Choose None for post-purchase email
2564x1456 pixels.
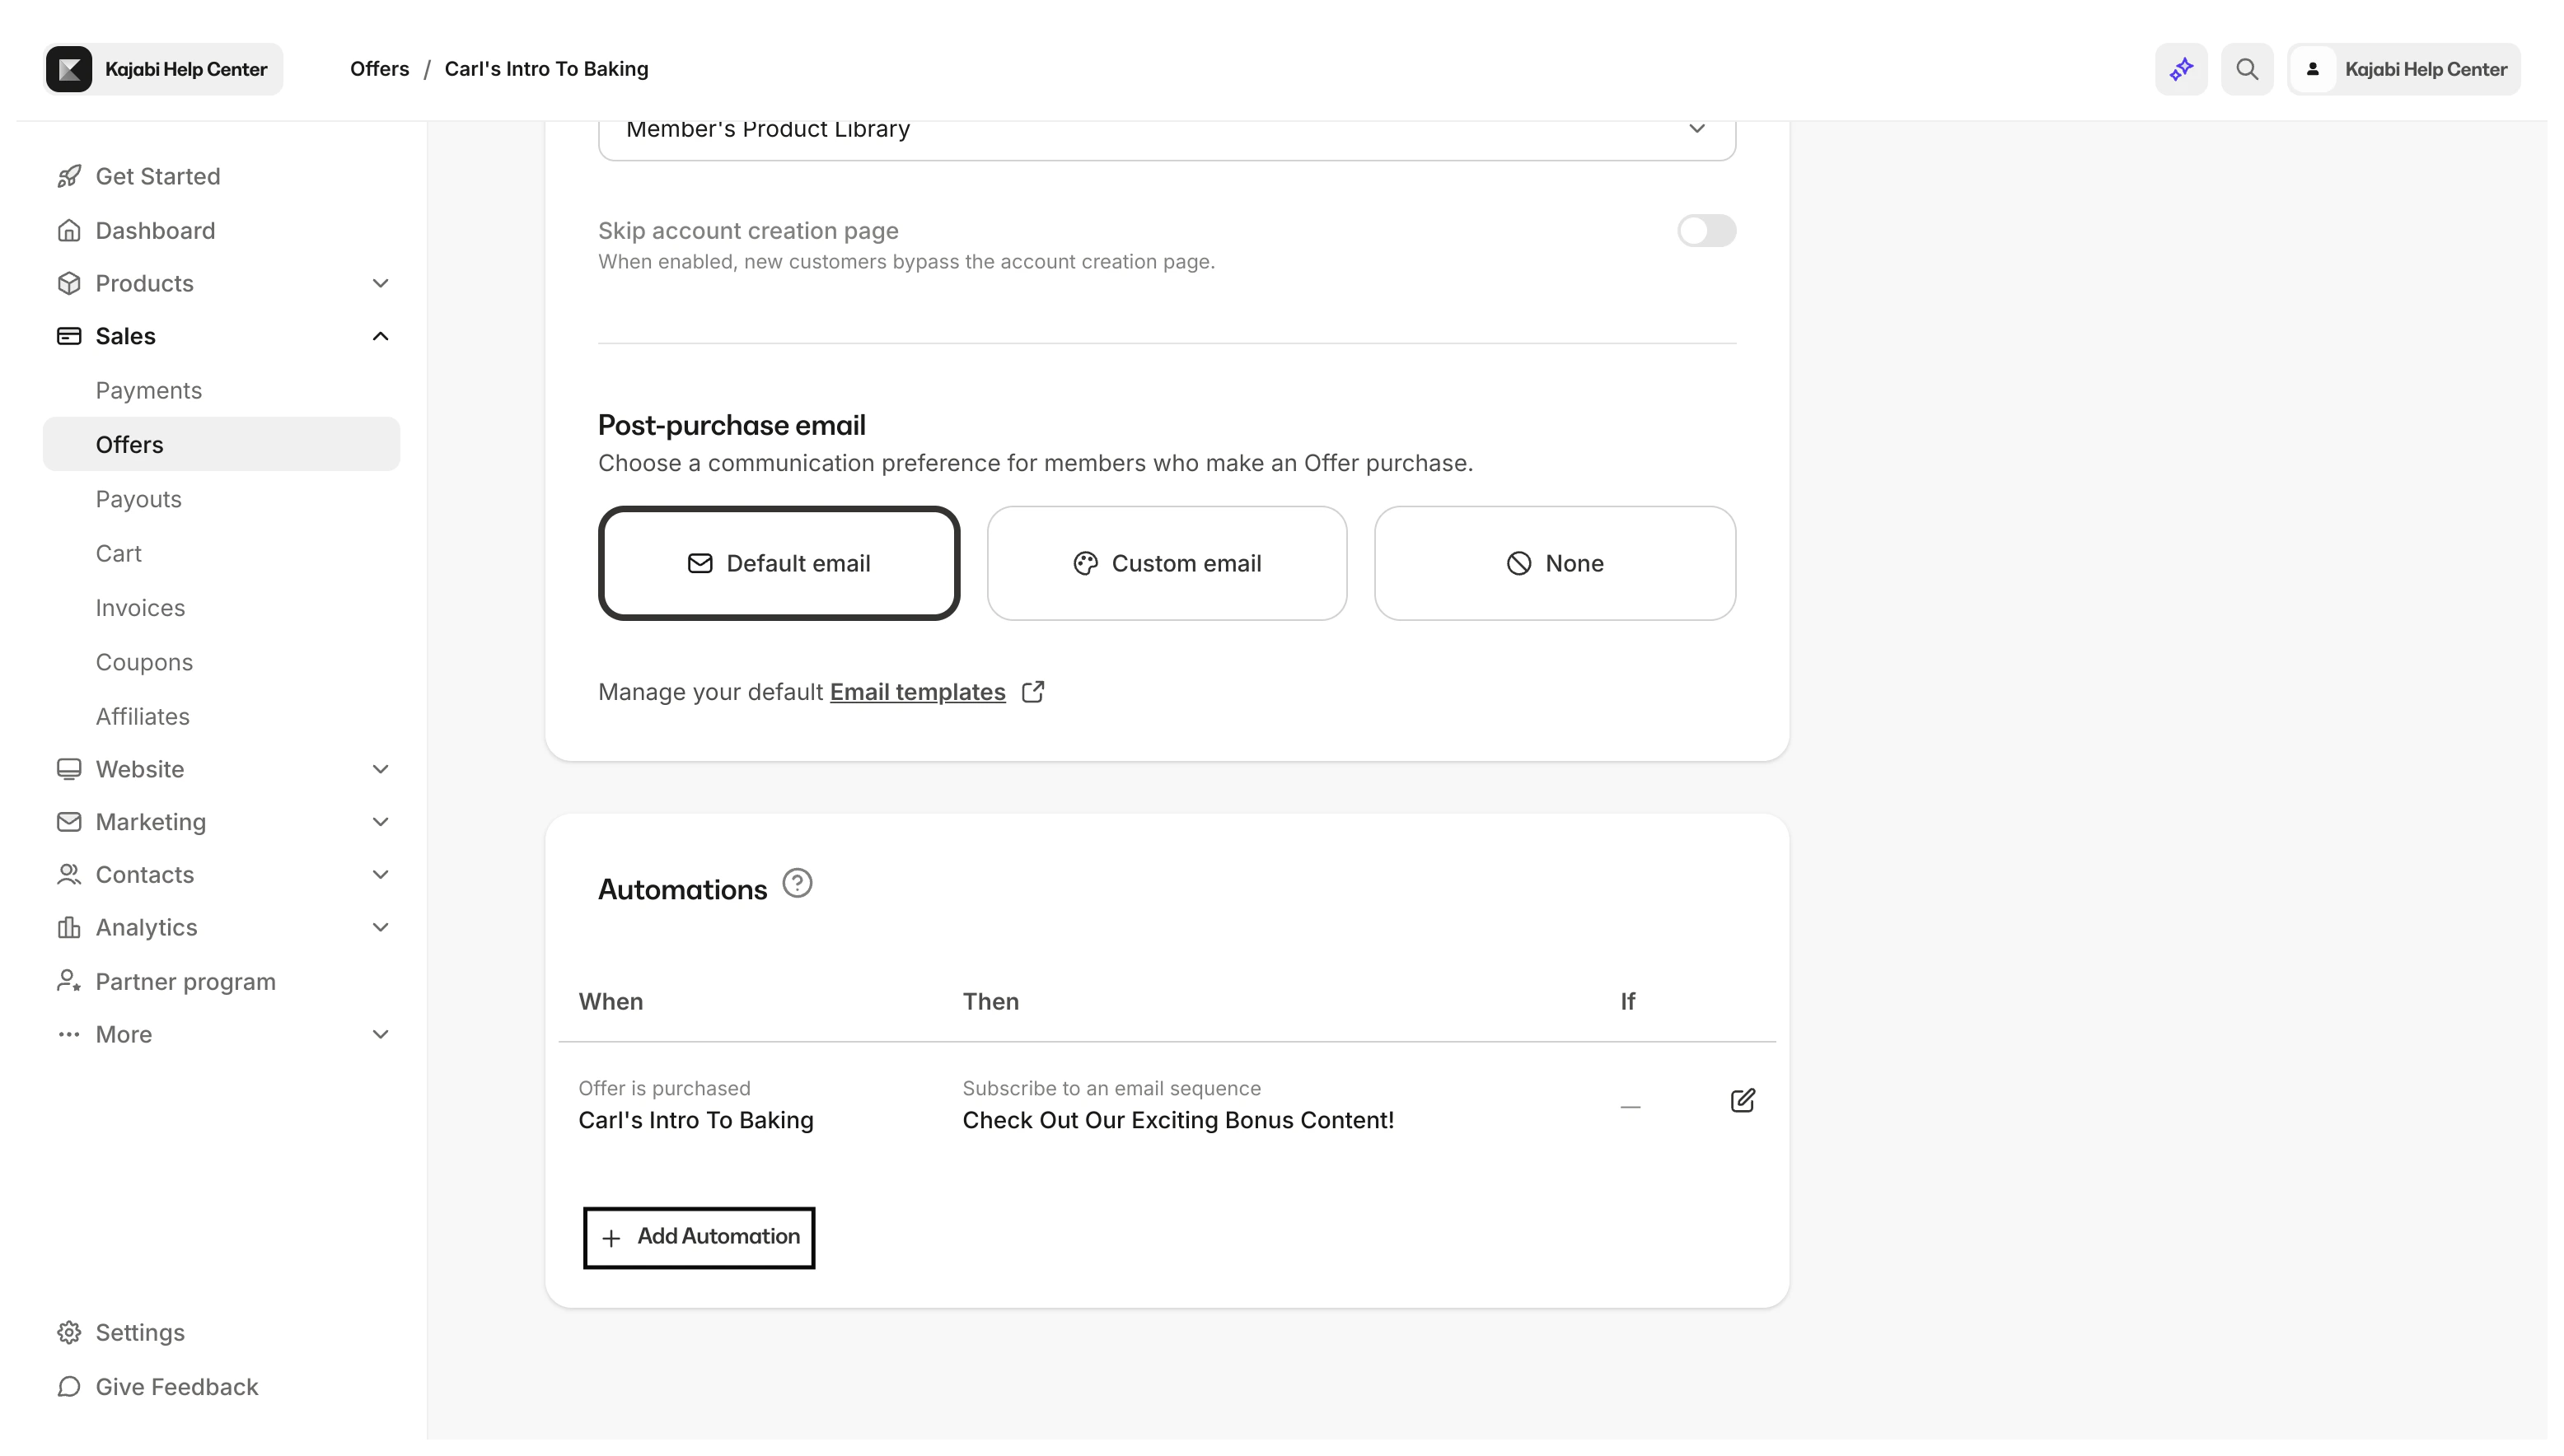point(1555,563)
